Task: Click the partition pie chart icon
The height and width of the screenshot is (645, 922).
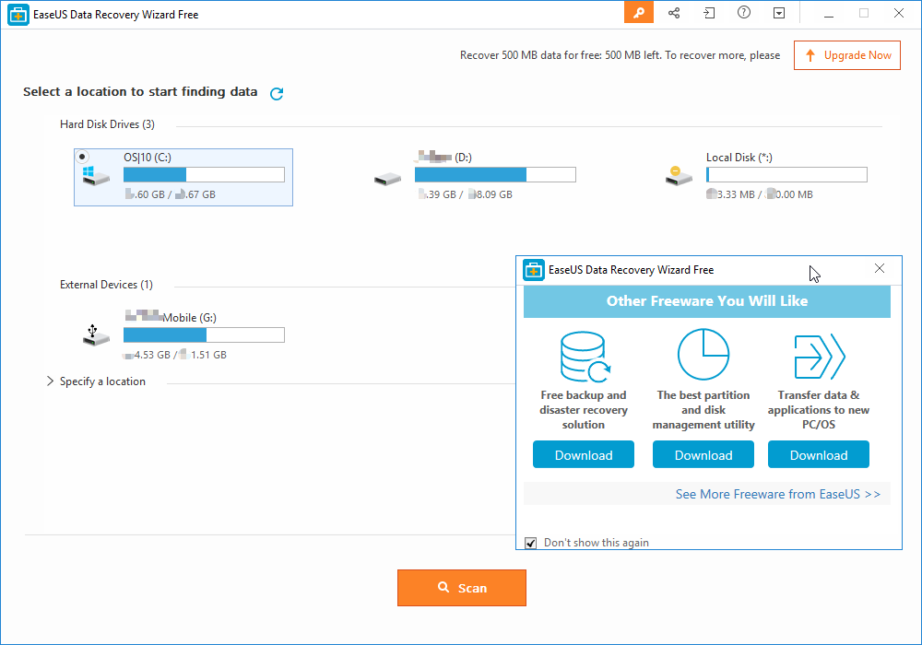Action: click(703, 354)
